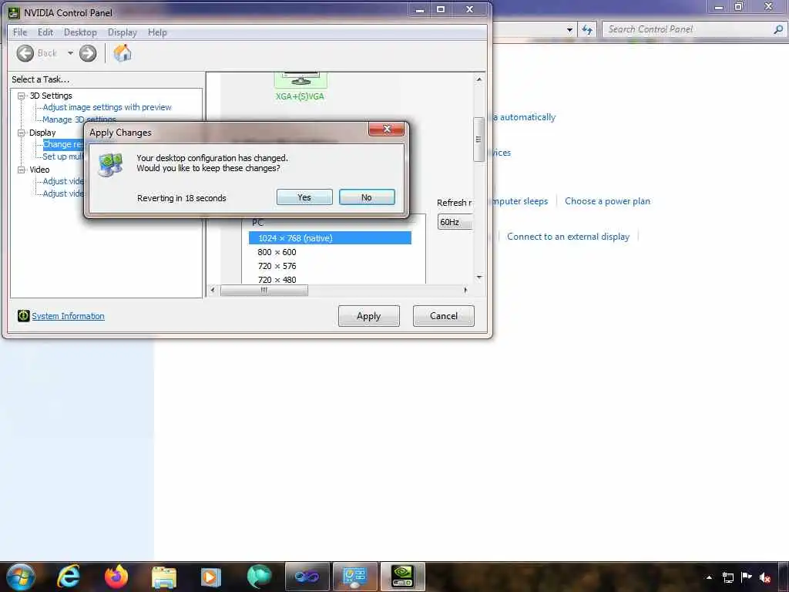
Task: Collapse the 3D Settings tree node
Action: point(21,96)
